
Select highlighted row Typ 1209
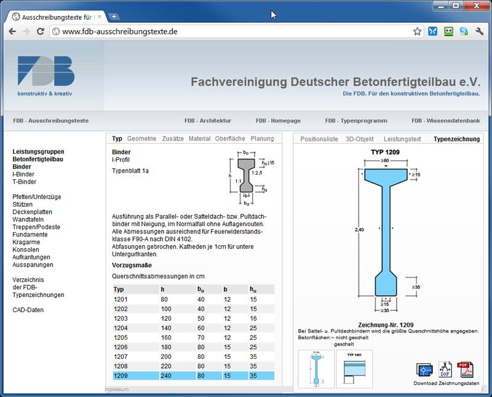193,375
